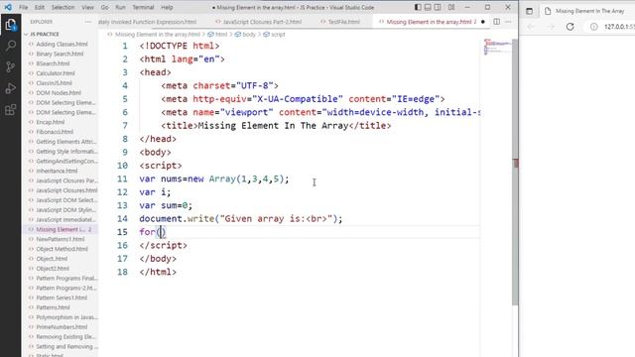
Task: Click the editor minimap preview
Action: pos(497,47)
